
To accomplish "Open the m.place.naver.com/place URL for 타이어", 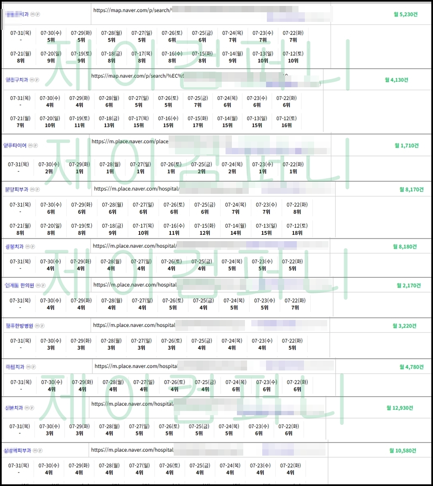I will (x=130, y=141).
